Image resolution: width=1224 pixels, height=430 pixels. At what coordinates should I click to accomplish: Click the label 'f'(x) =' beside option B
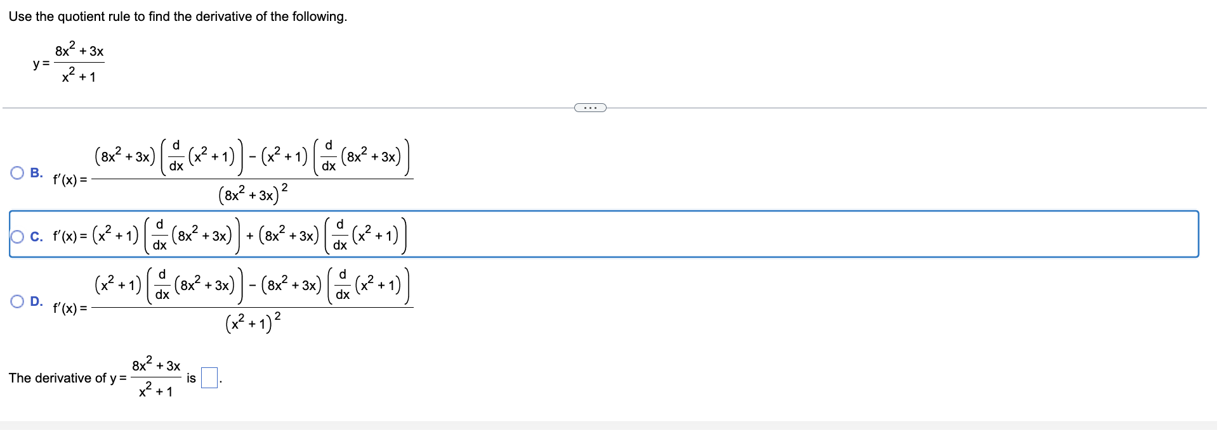pos(69,179)
